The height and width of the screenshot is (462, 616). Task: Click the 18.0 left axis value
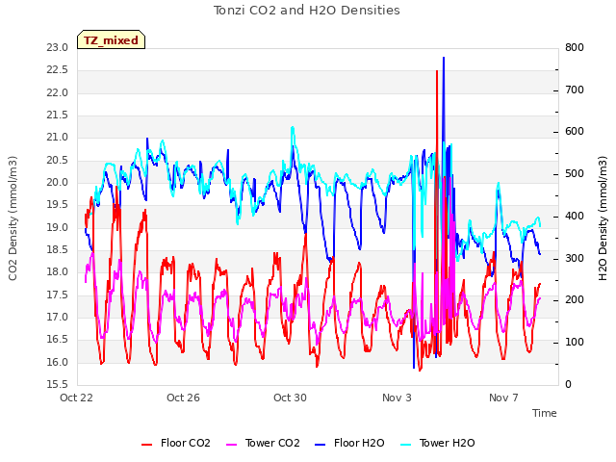pyautogui.click(x=58, y=272)
